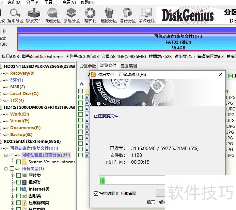Check the 视频类 checkbox

(x=18, y=182)
